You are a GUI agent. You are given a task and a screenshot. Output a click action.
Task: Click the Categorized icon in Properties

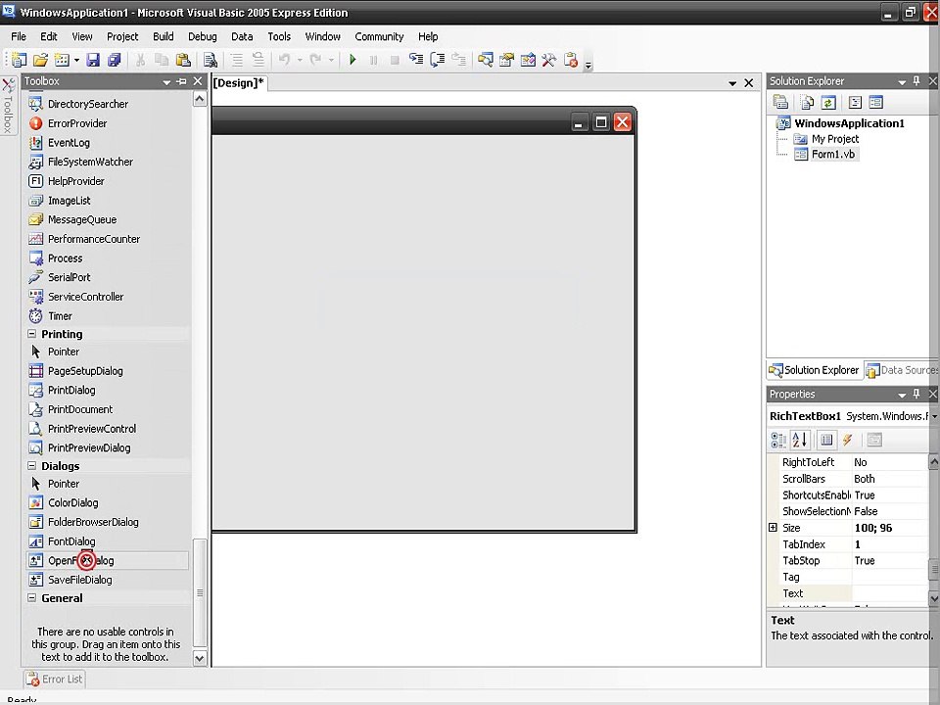click(778, 440)
